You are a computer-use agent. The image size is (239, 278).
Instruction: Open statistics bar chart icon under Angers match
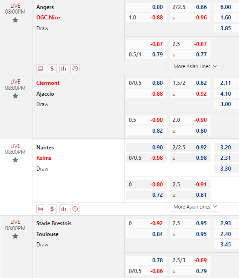[64, 69]
